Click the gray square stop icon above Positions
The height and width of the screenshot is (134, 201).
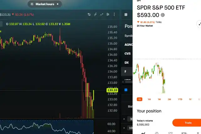point(126,14)
